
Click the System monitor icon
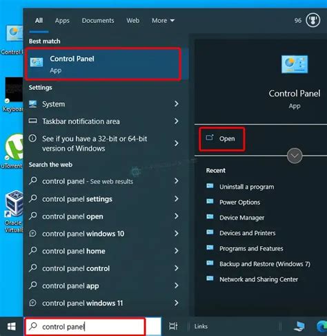33,104
